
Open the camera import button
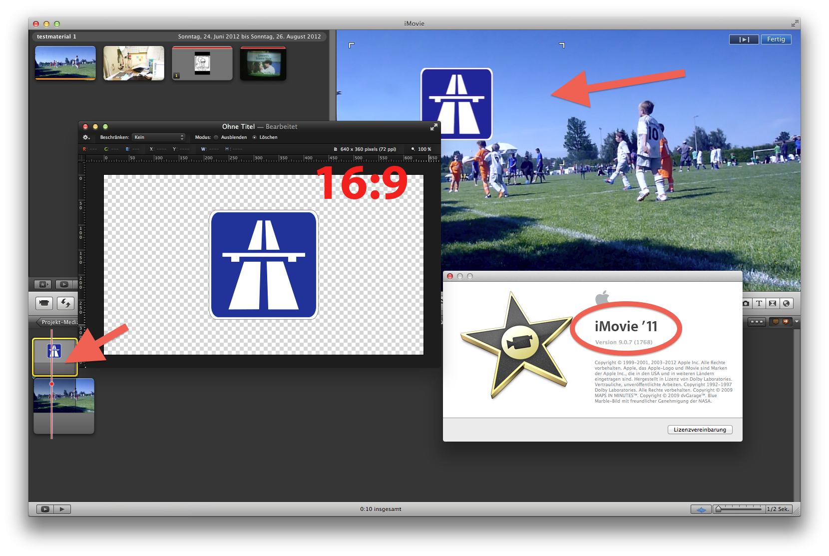(44, 303)
